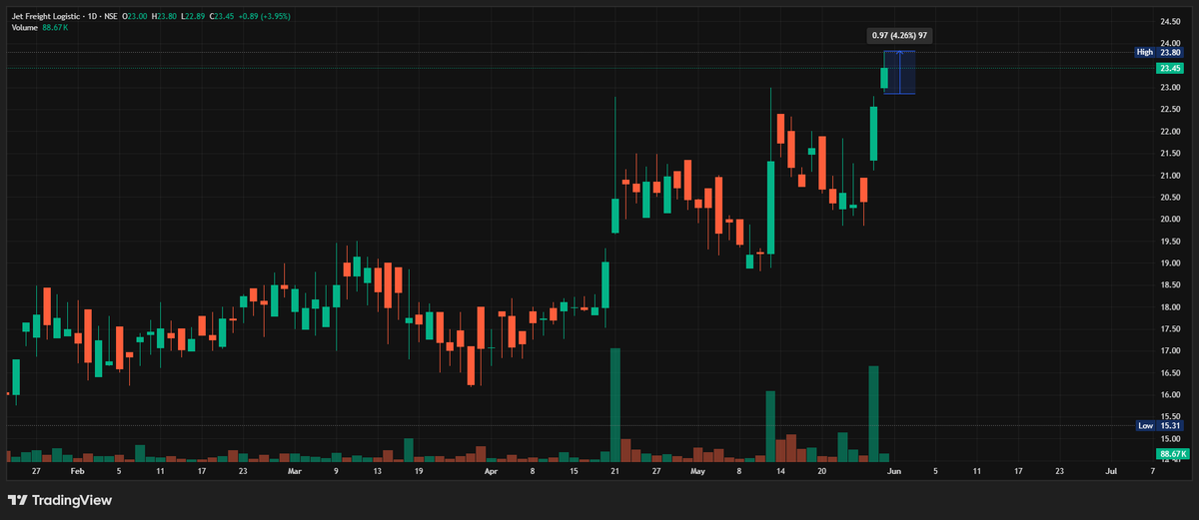Select the open value O23.00

[134, 17]
